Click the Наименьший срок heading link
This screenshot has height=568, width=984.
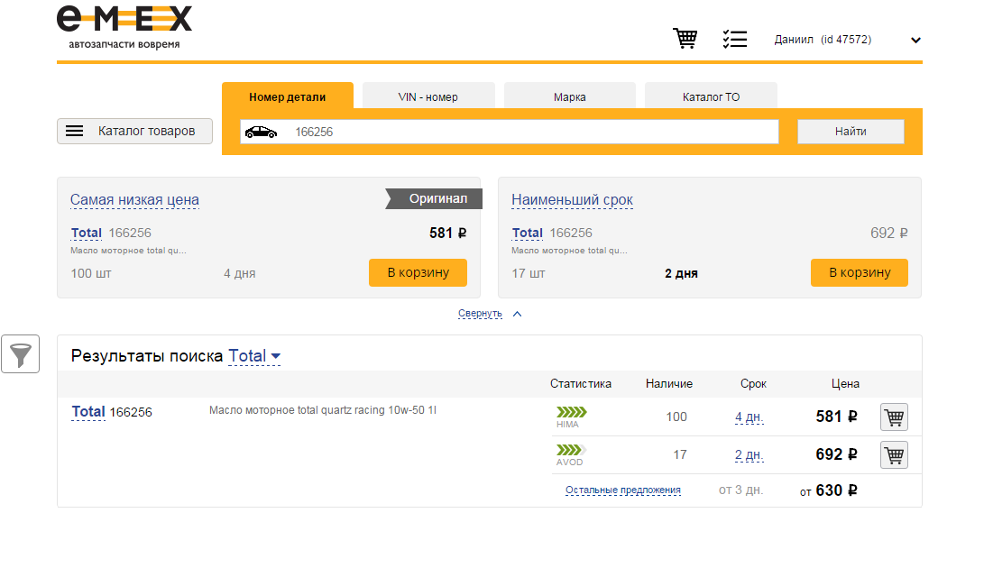point(573,199)
